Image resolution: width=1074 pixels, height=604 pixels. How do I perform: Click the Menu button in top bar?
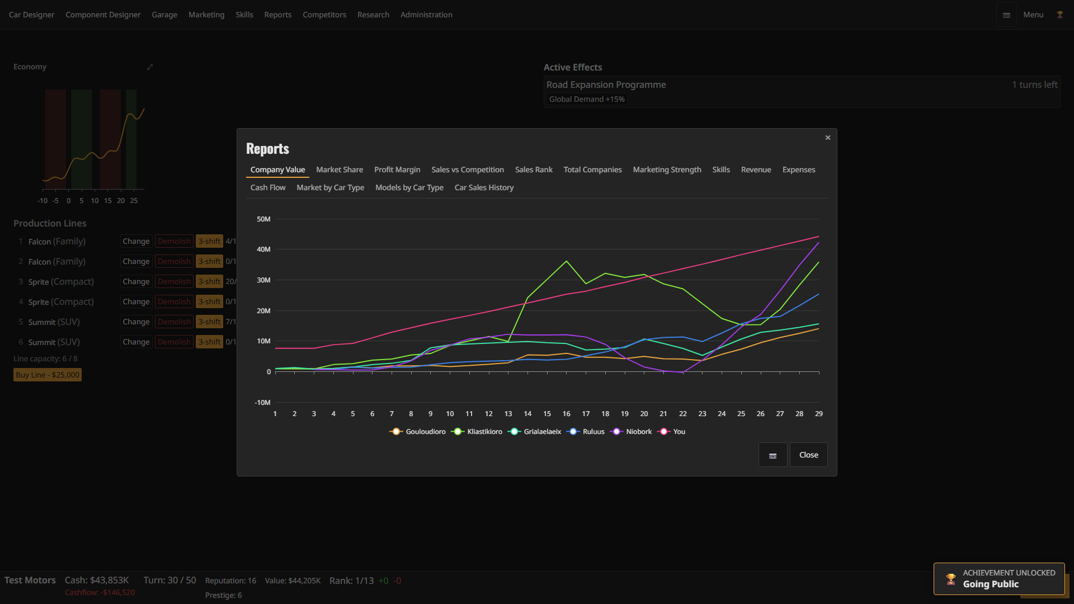(1033, 15)
